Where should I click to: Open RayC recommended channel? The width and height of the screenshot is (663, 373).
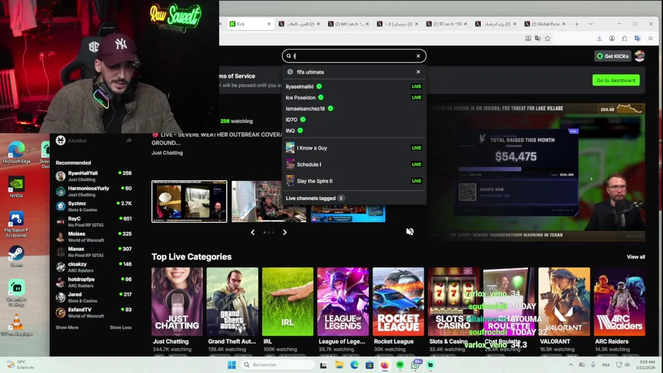pos(93,222)
